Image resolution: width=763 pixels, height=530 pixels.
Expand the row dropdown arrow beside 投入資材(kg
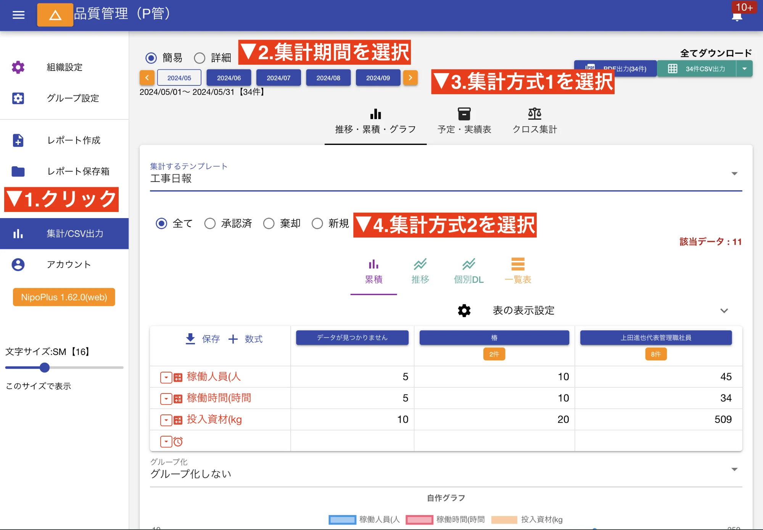(x=166, y=420)
